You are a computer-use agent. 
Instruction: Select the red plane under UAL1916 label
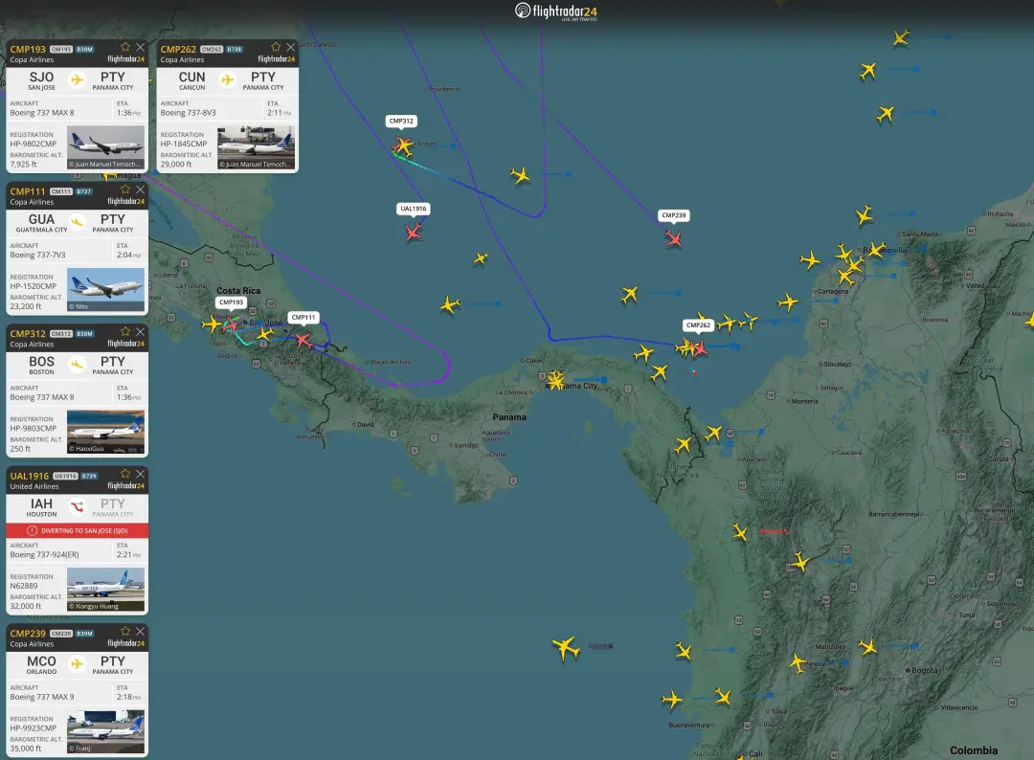414,232
